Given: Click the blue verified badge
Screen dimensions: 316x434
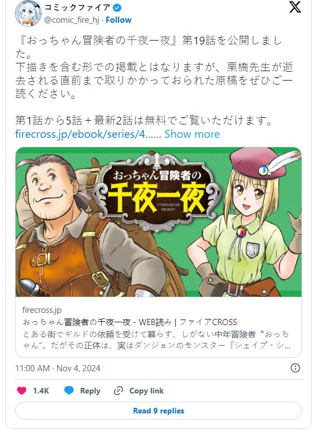Looking at the screenshot, I should coord(117,8).
